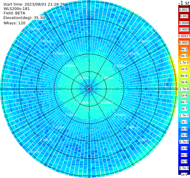Screen dimensions: 190x178
Task: Click the NRays: 120 label
Action: 14,23
